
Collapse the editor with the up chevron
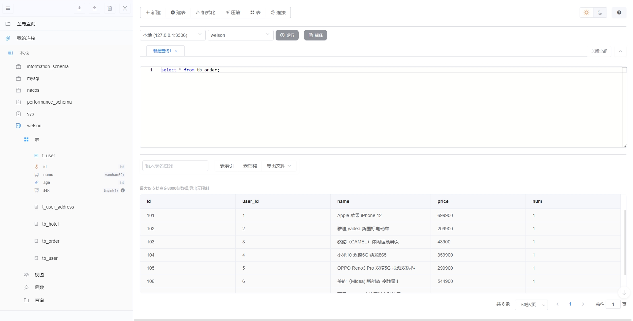[620, 51]
